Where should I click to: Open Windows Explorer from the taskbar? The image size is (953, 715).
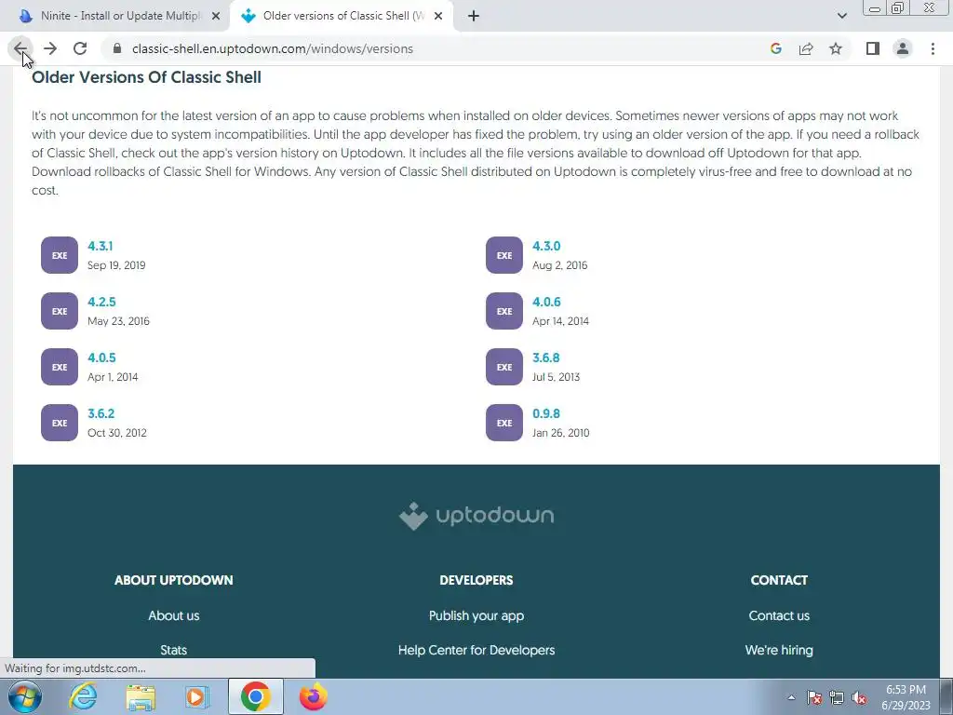[141, 696]
